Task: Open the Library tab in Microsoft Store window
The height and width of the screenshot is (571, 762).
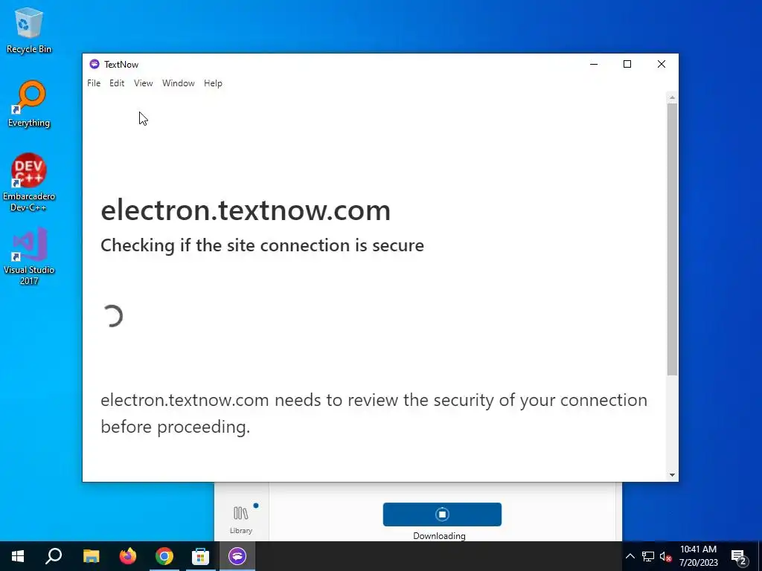Action: click(241, 519)
